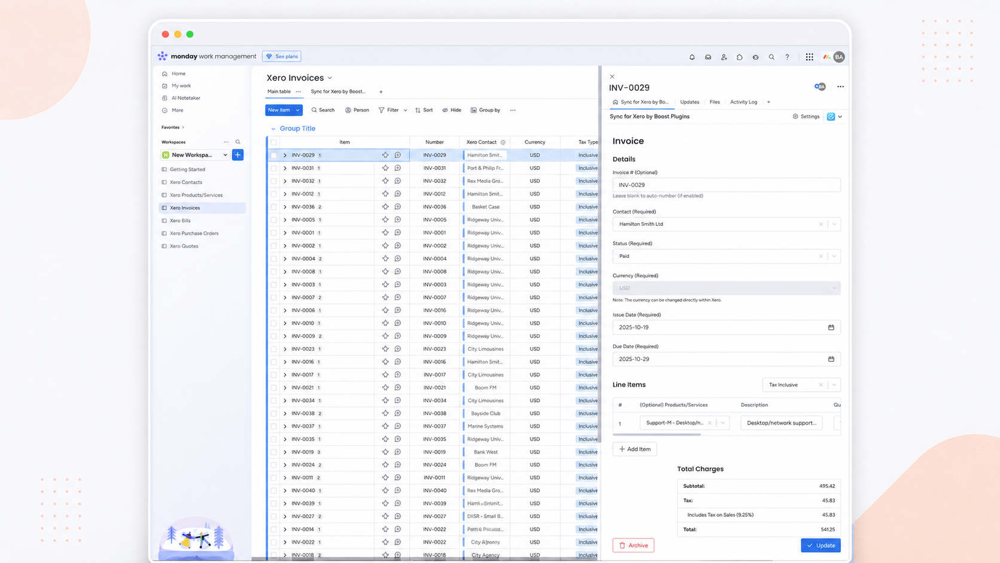Click the invite members icon
The width and height of the screenshot is (1000, 563).
pos(724,57)
